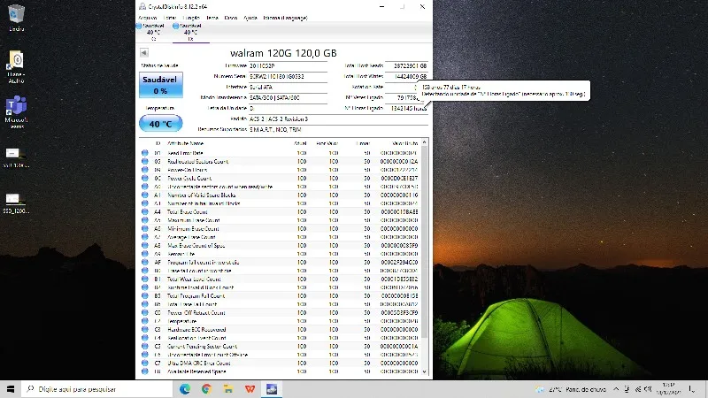708x398 pixels.
Task: Open the weather widget on the taskbar
Action: 571,389
